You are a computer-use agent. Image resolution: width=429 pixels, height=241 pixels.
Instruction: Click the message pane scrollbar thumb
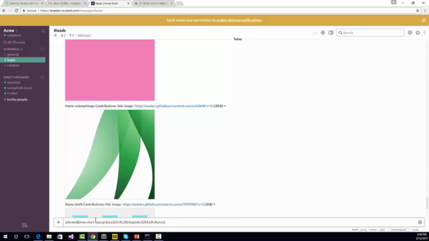point(427,203)
